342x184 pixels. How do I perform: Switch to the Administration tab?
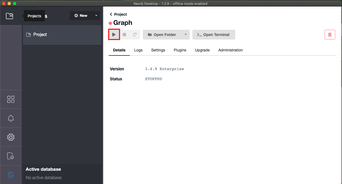point(230,50)
